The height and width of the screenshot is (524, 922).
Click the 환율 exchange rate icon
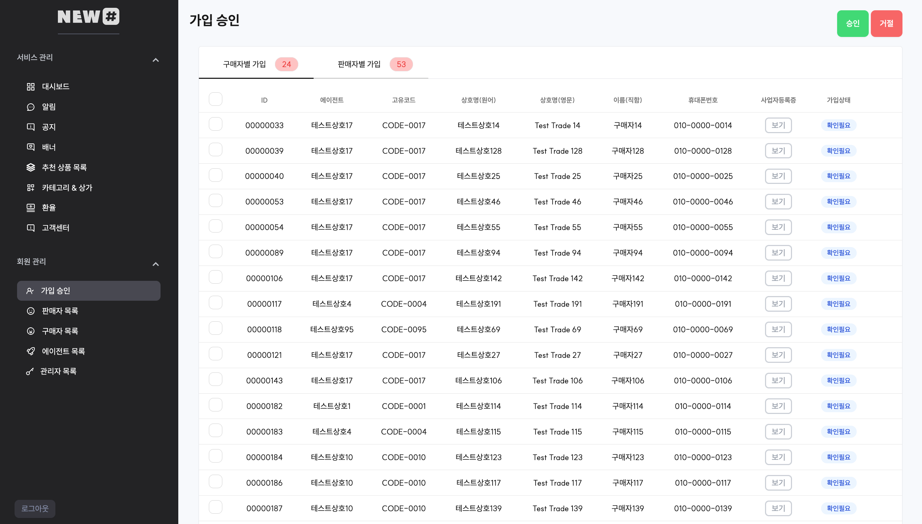coord(31,208)
